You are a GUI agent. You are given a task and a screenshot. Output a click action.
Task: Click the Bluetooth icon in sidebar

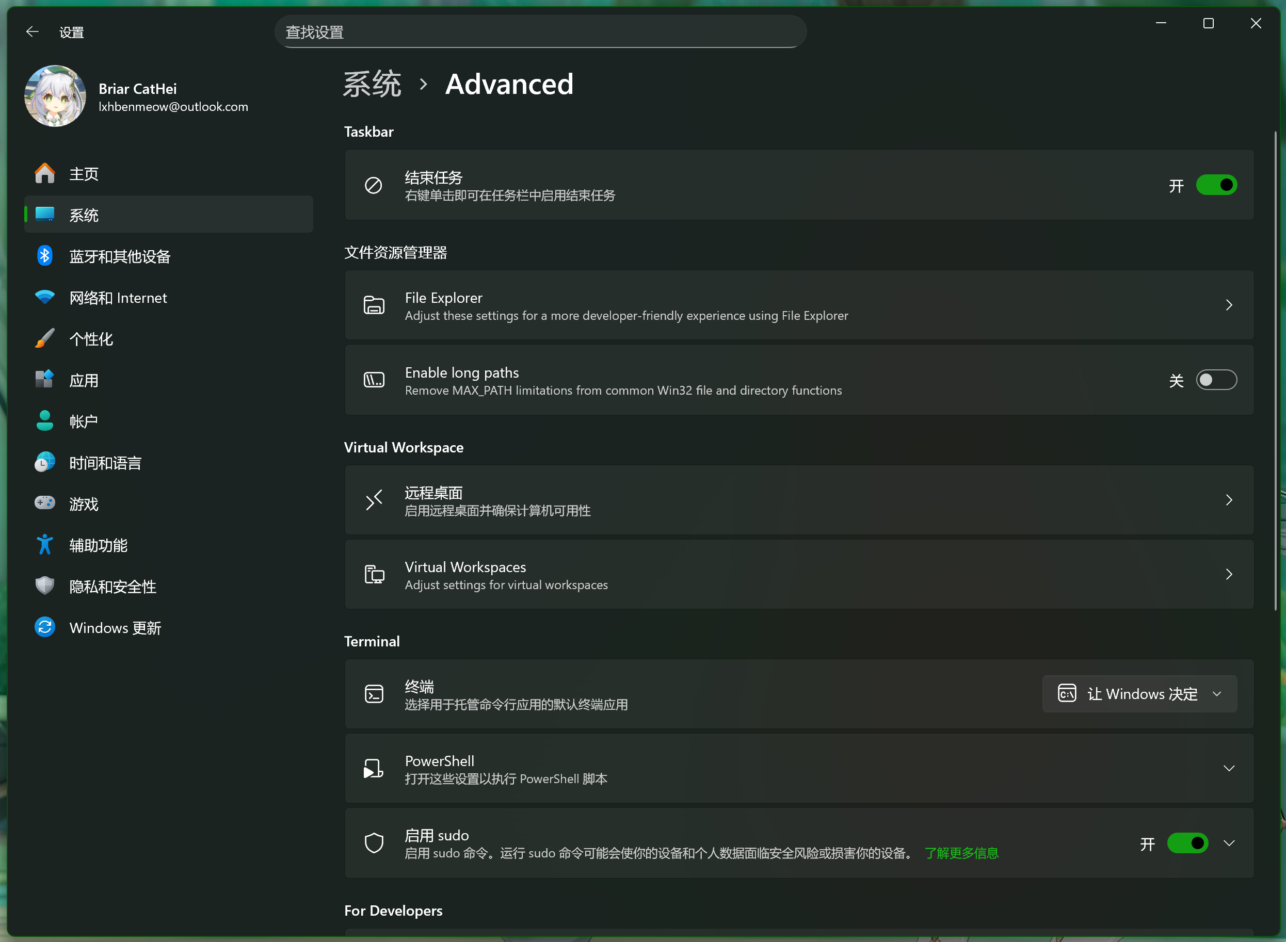point(44,256)
